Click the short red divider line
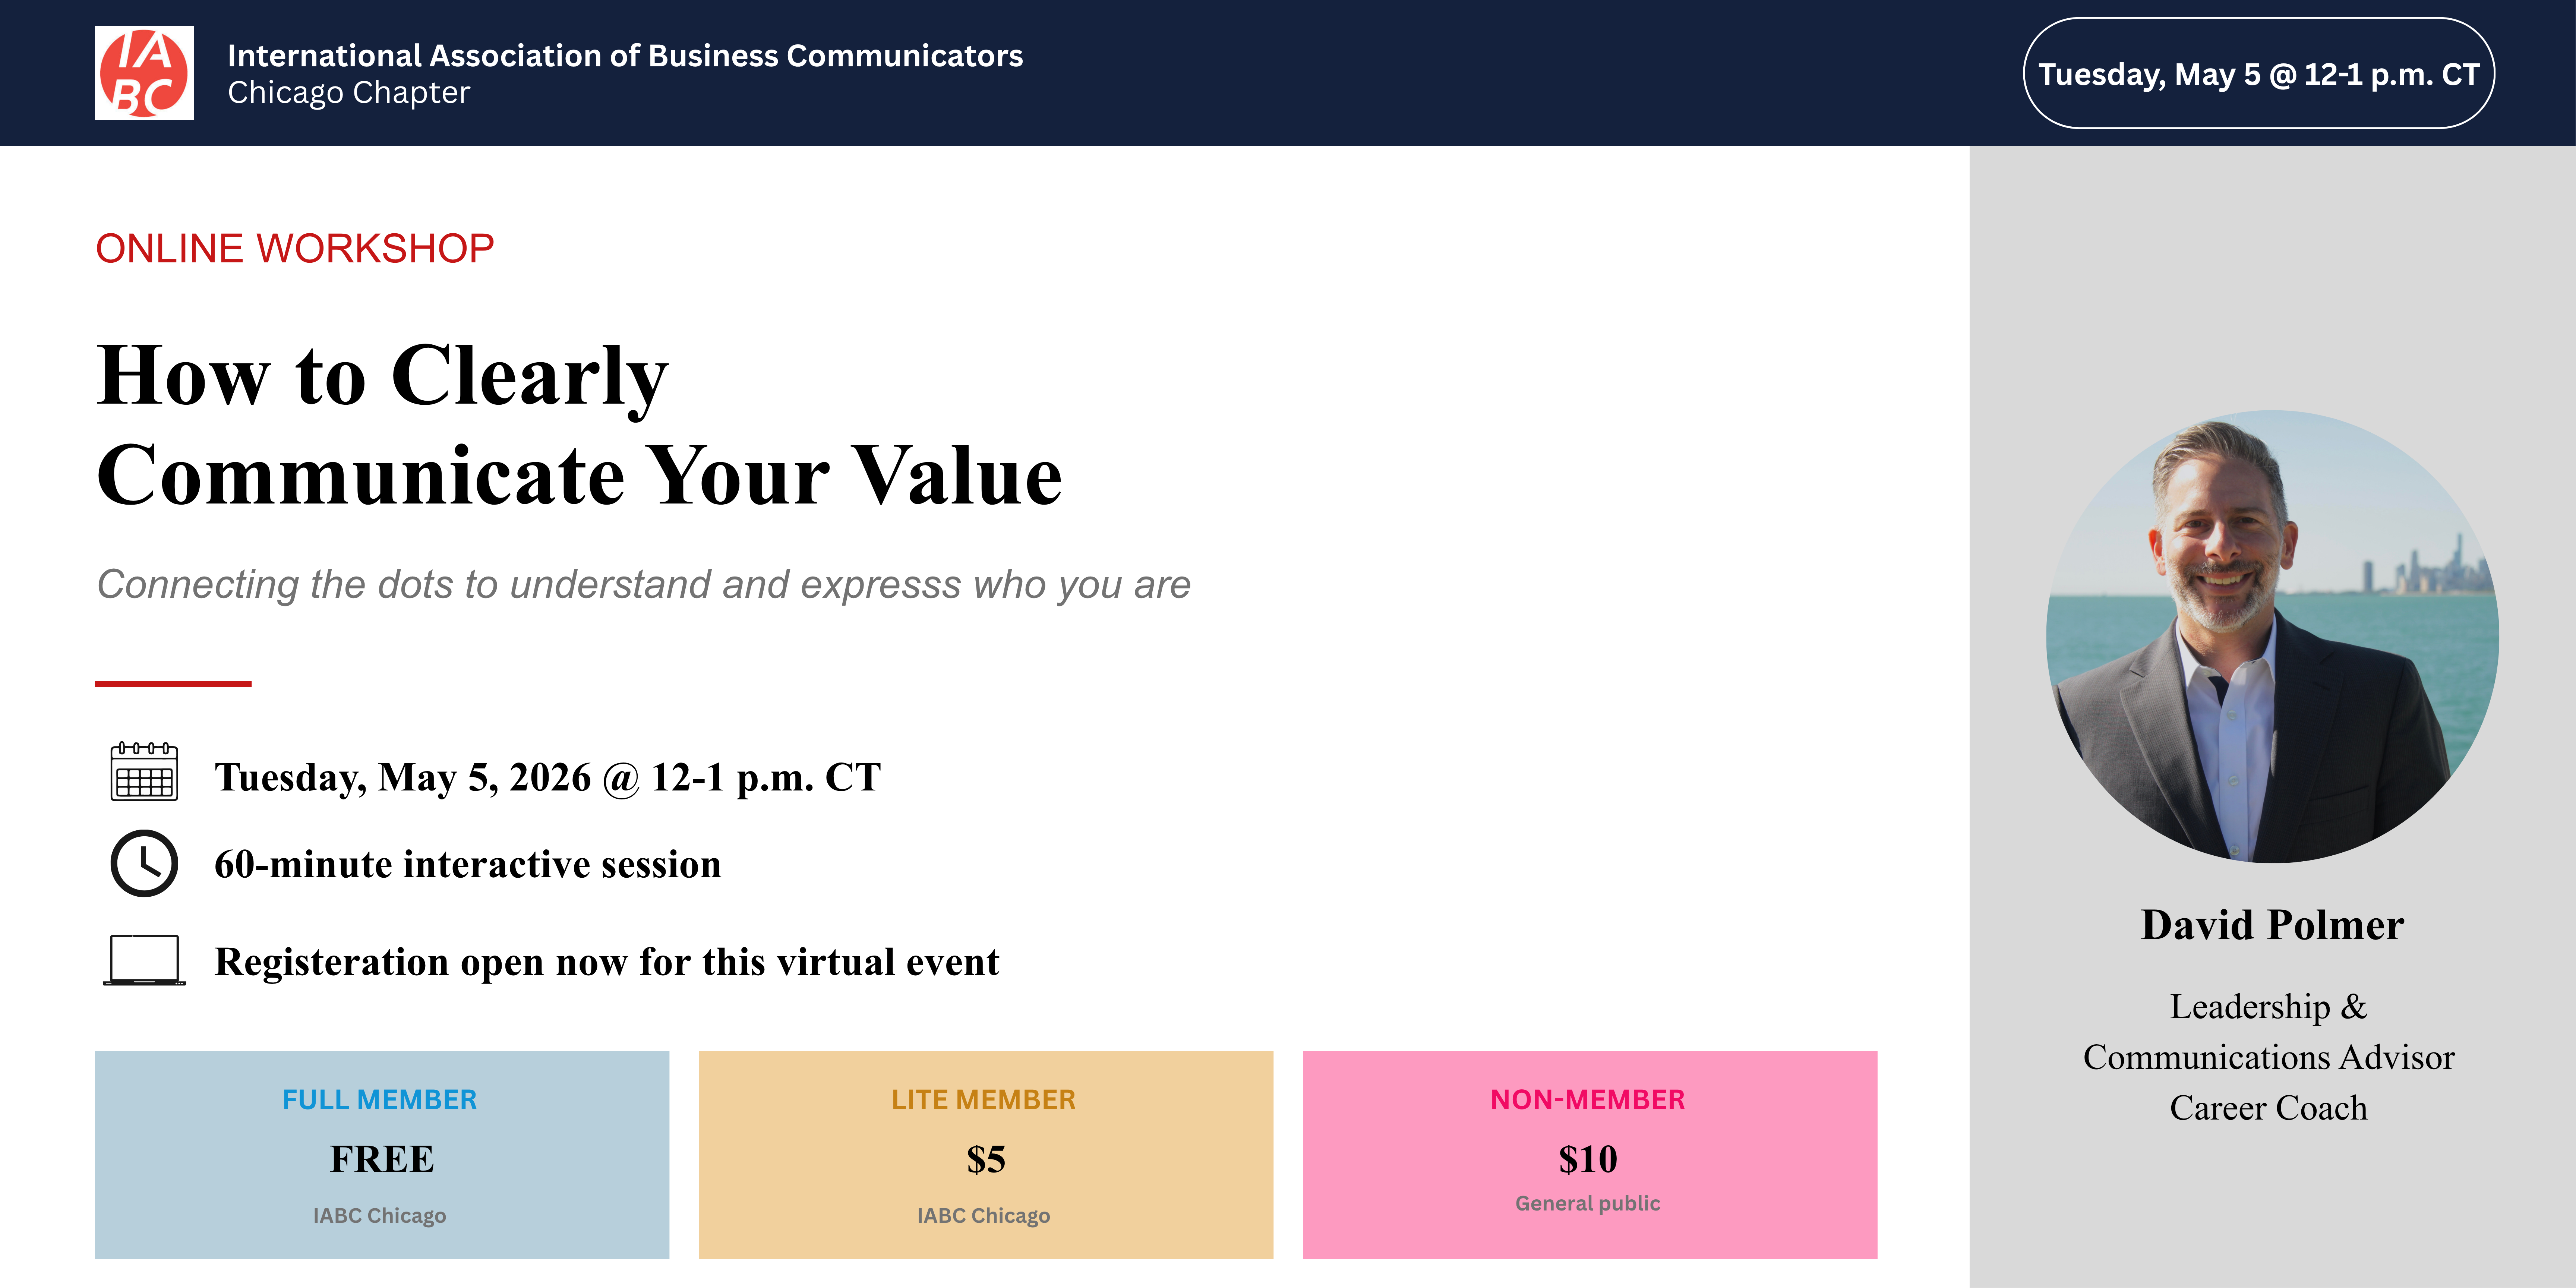 coord(173,684)
